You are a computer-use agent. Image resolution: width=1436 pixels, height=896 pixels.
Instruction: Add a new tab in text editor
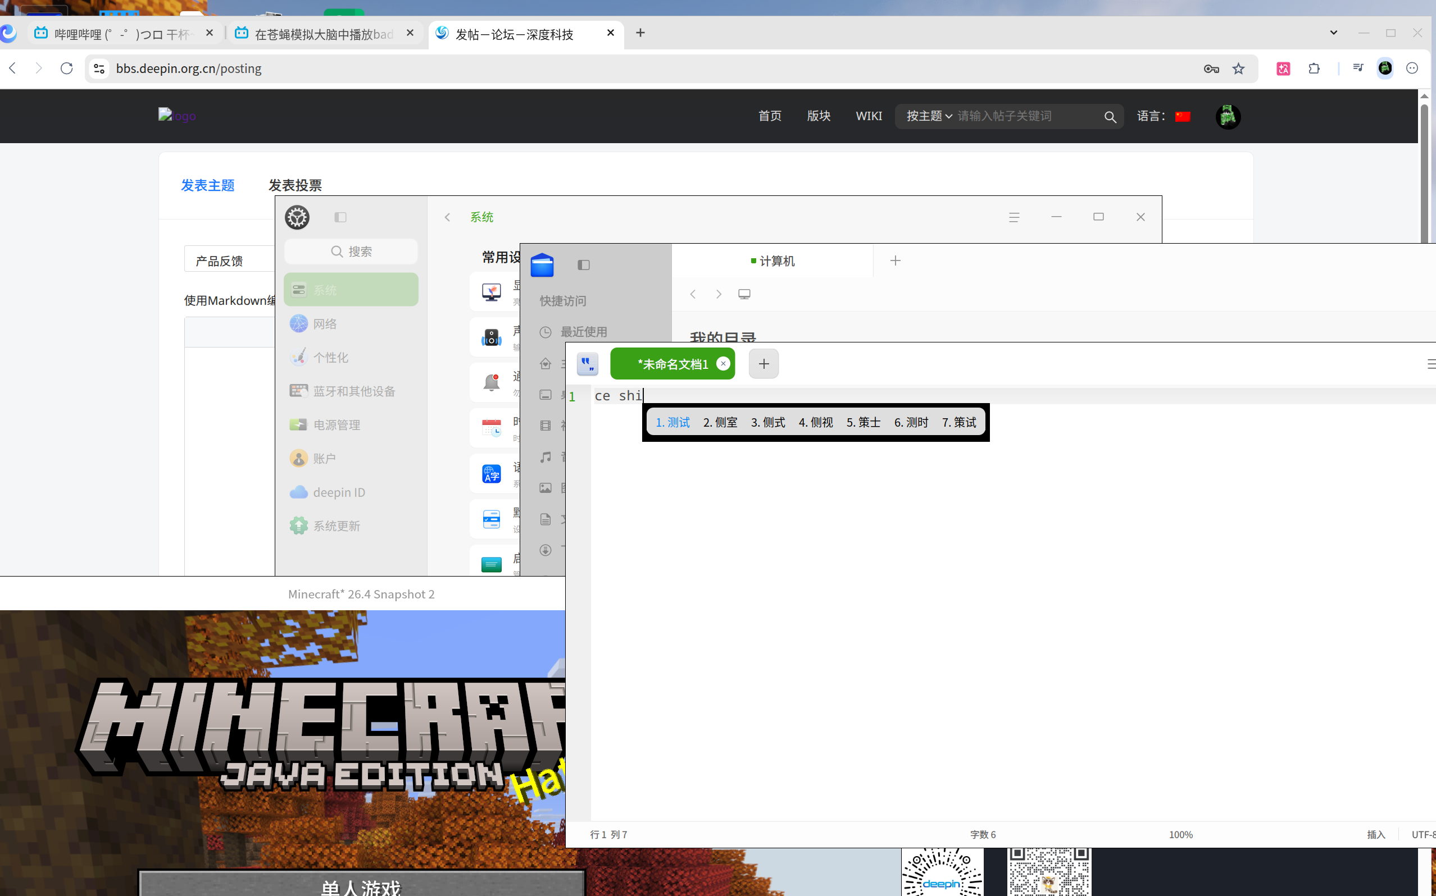point(764,363)
